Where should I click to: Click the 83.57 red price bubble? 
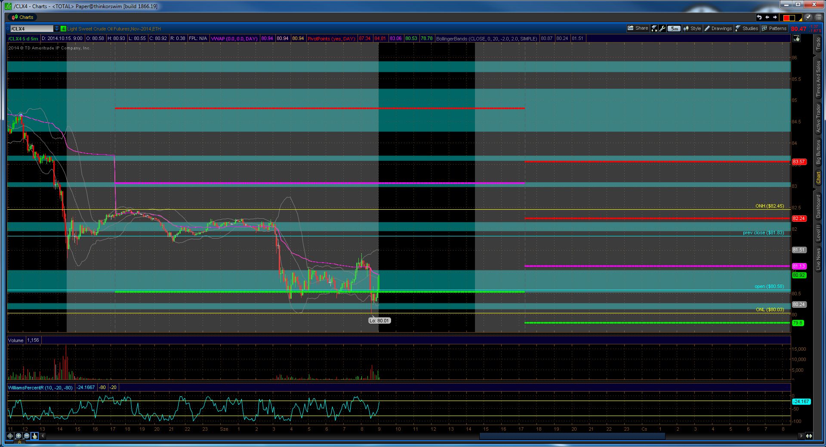(x=799, y=162)
